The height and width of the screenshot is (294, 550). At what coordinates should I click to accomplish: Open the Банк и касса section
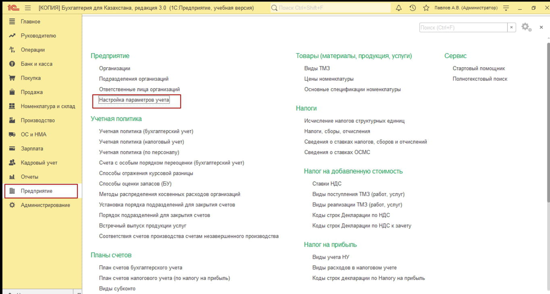pos(36,64)
